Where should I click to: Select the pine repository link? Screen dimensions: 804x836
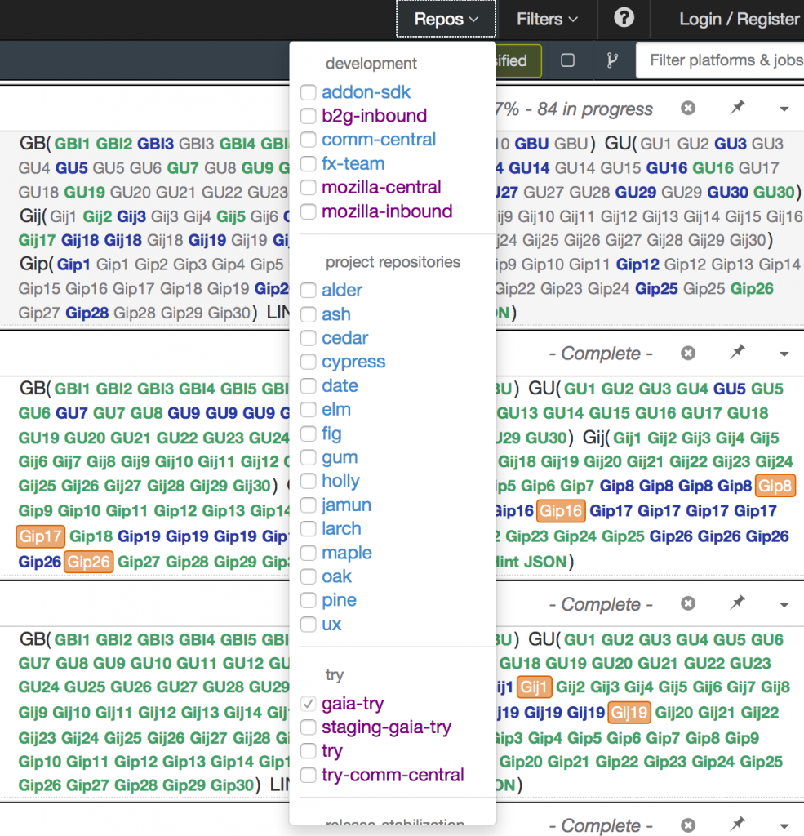point(339,600)
